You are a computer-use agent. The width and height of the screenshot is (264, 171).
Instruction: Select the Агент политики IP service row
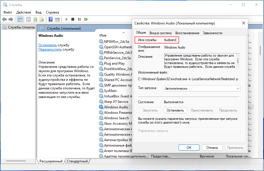tap(115, 151)
